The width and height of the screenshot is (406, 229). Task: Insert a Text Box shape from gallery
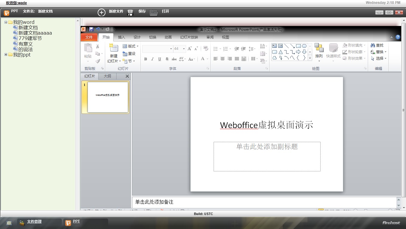[x=274, y=46]
